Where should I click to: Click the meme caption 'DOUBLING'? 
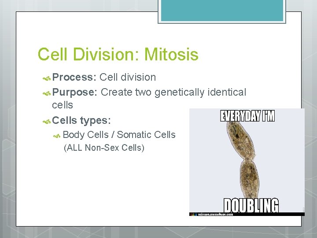click(251, 205)
